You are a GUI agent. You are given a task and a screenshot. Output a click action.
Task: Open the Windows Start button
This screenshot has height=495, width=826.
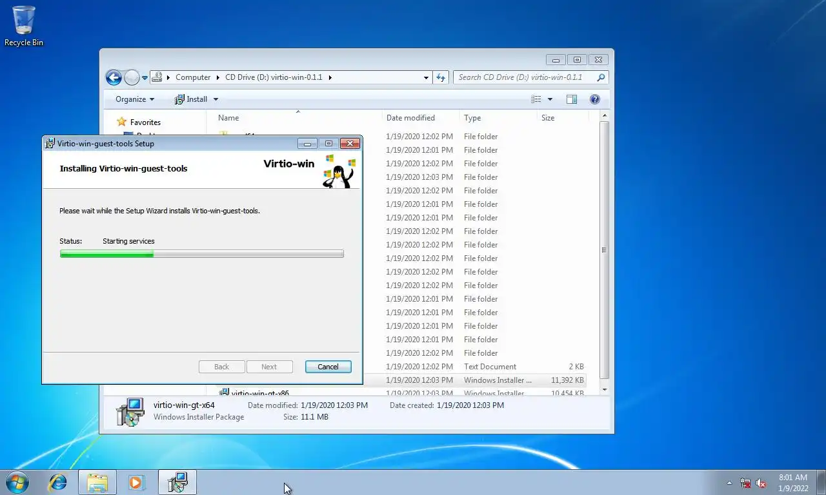17,482
